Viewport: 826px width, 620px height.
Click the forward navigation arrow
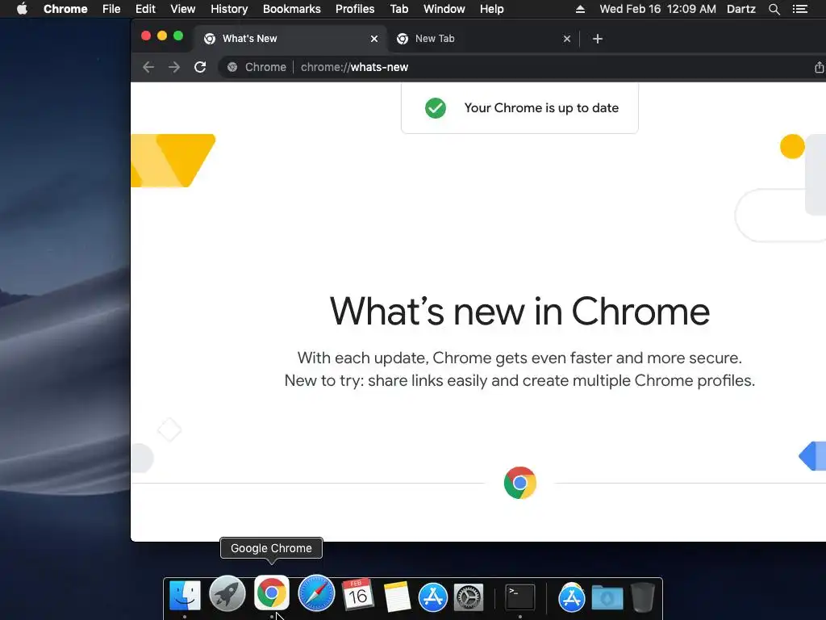point(174,67)
